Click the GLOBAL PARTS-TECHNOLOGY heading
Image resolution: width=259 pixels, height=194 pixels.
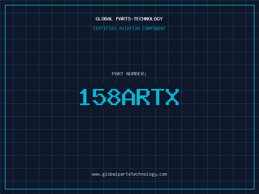129,19
